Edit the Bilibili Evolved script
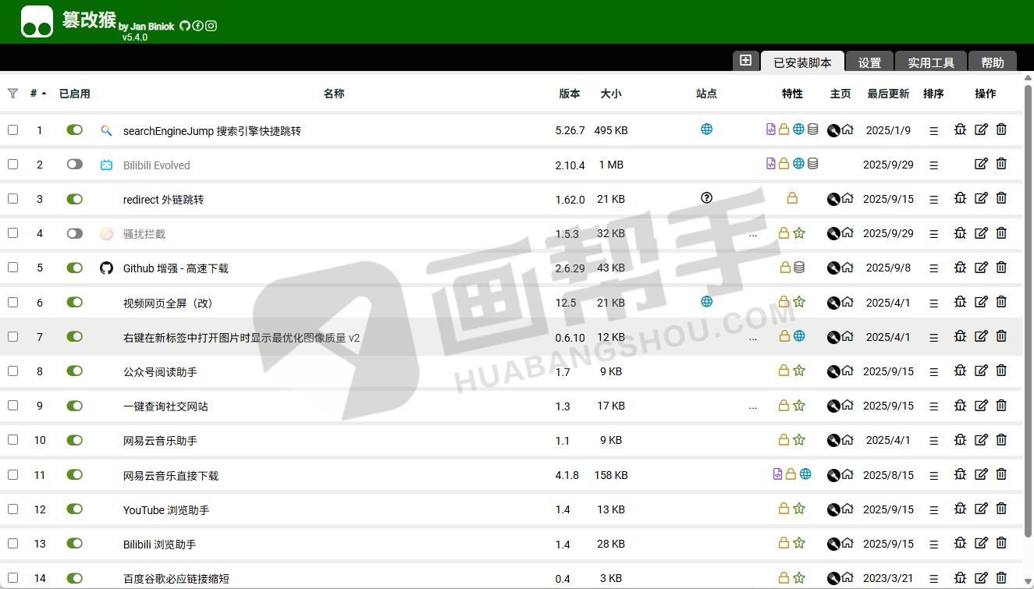The width and height of the screenshot is (1034, 589). pos(981,164)
